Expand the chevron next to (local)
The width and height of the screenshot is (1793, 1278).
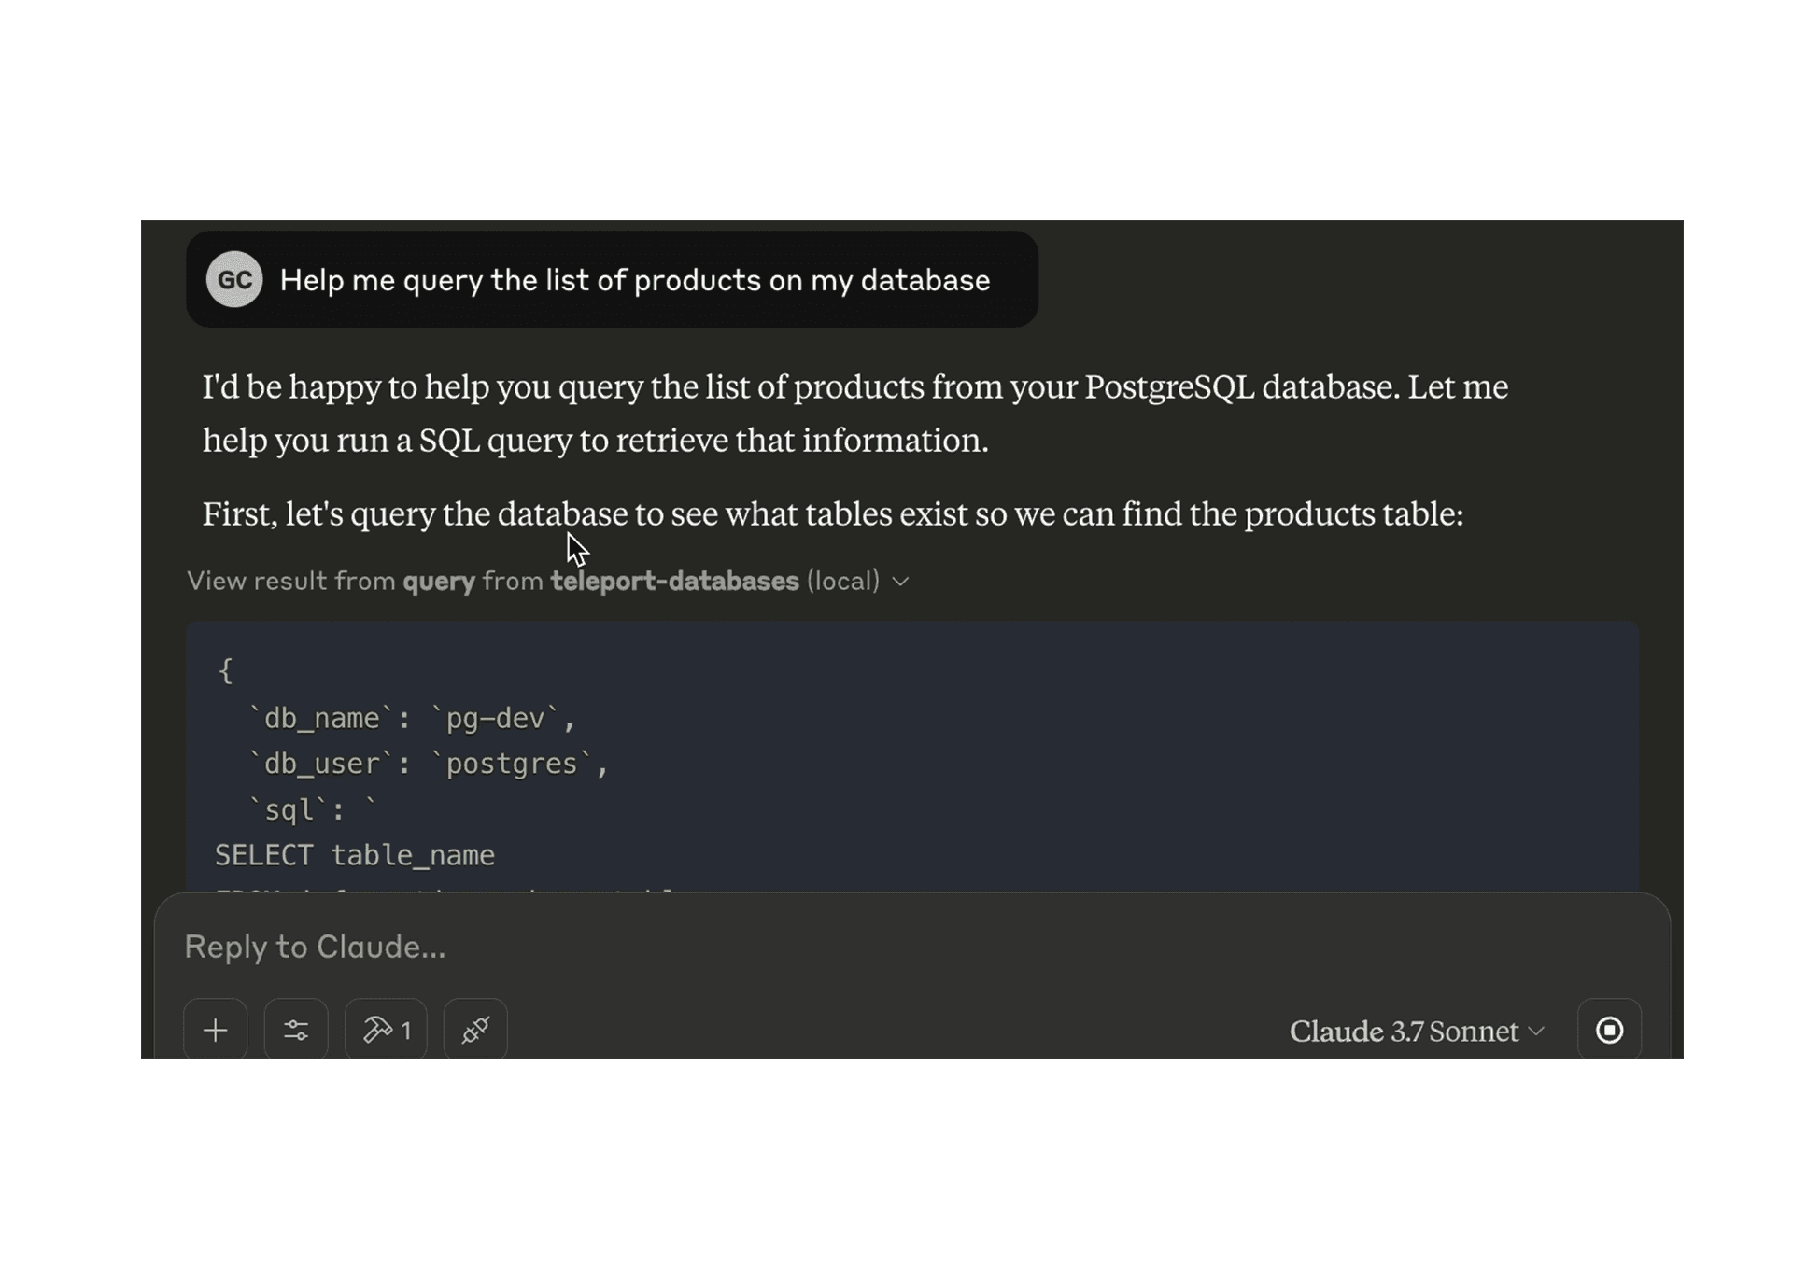pyautogui.click(x=901, y=582)
